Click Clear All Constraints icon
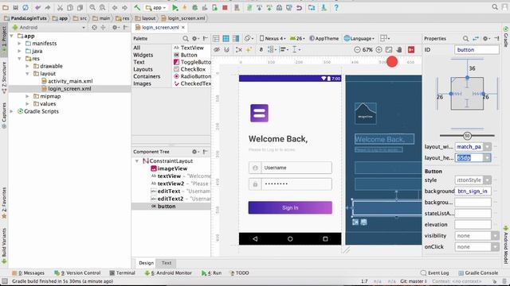The width and height of the screenshot is (510, 286). pyautogui.click(x=239, y=49)
